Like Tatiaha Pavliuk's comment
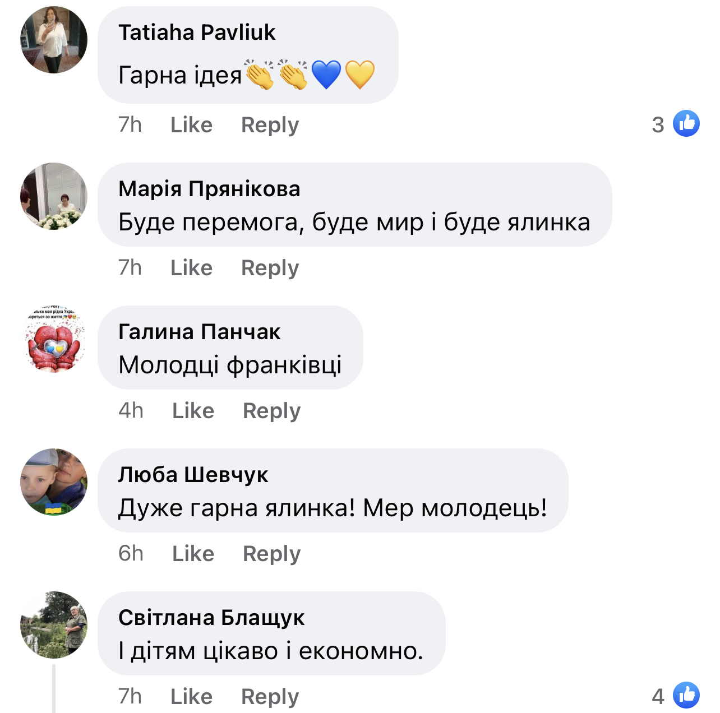 (191, 124)
